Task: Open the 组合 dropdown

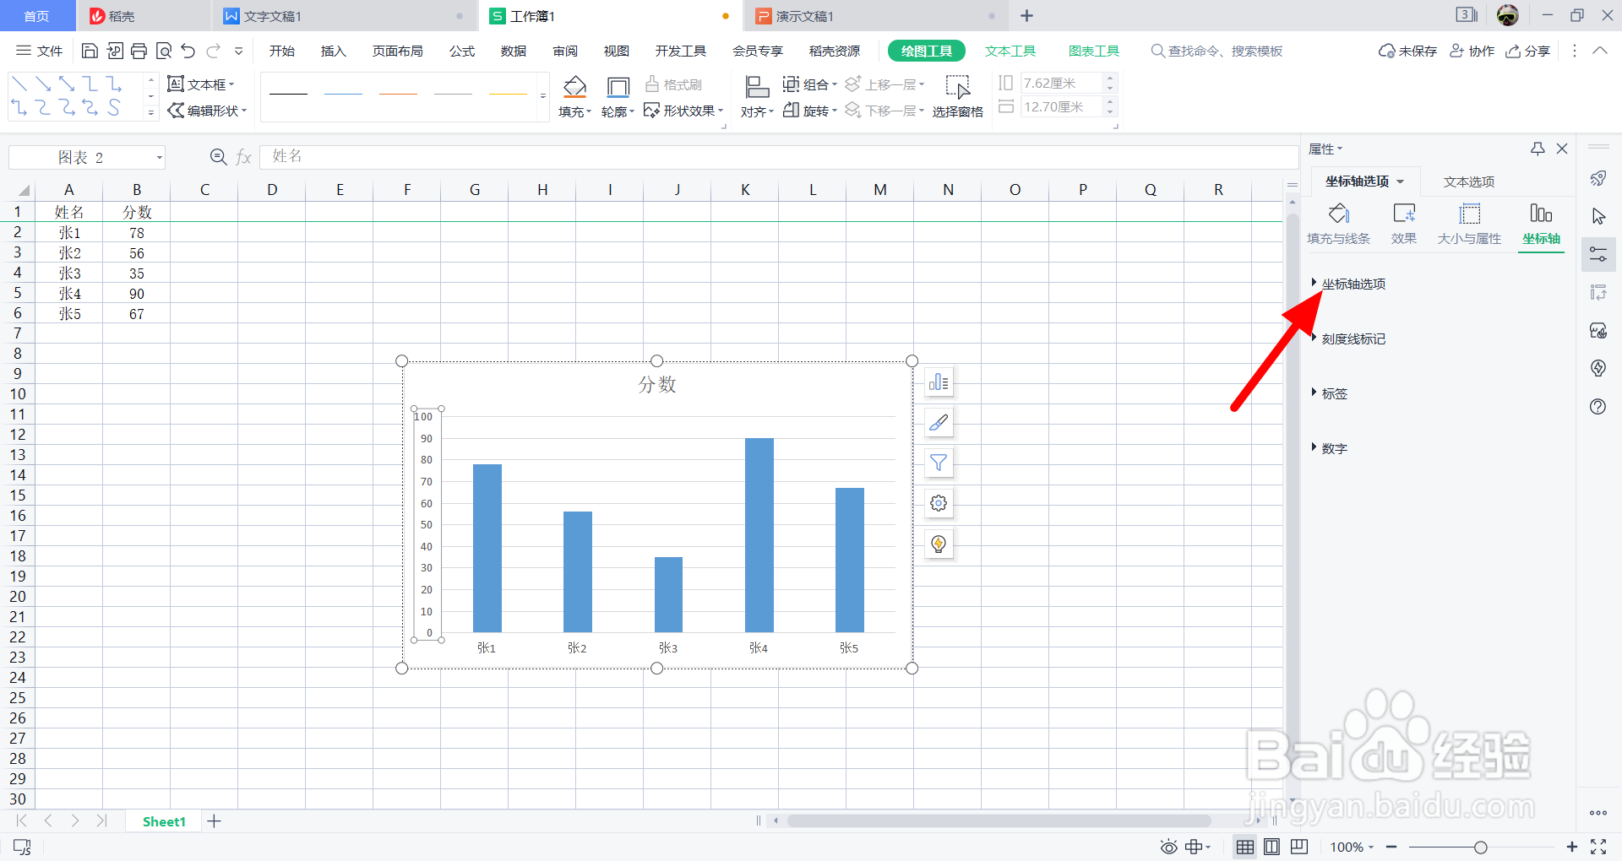Action: [809, 84]
